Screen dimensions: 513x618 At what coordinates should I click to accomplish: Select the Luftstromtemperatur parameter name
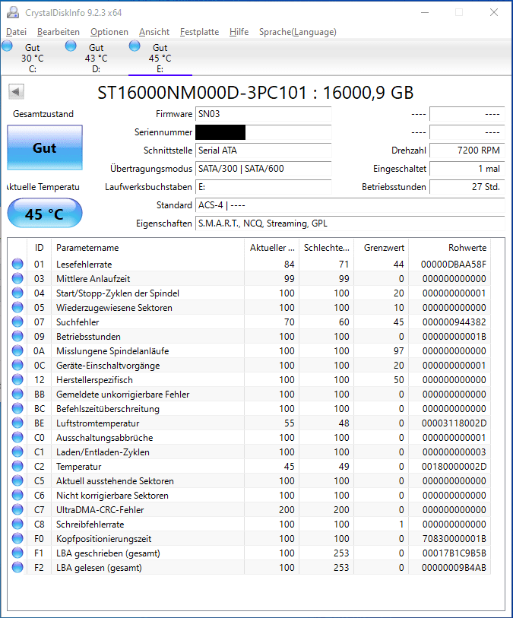pyautogui.click(x=98, y=423)
